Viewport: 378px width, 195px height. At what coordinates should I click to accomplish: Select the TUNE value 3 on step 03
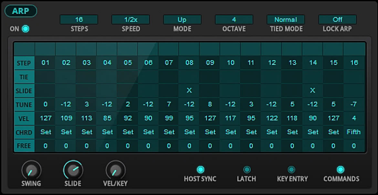point(87,105)
